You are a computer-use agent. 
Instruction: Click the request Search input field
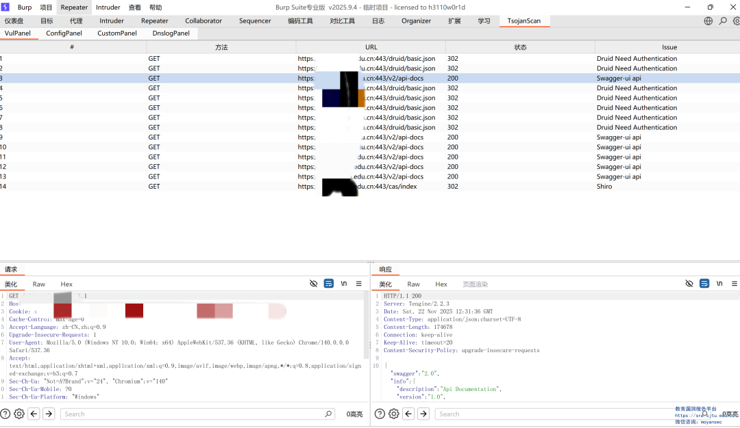pyautogui.click(x=192, y=414)
